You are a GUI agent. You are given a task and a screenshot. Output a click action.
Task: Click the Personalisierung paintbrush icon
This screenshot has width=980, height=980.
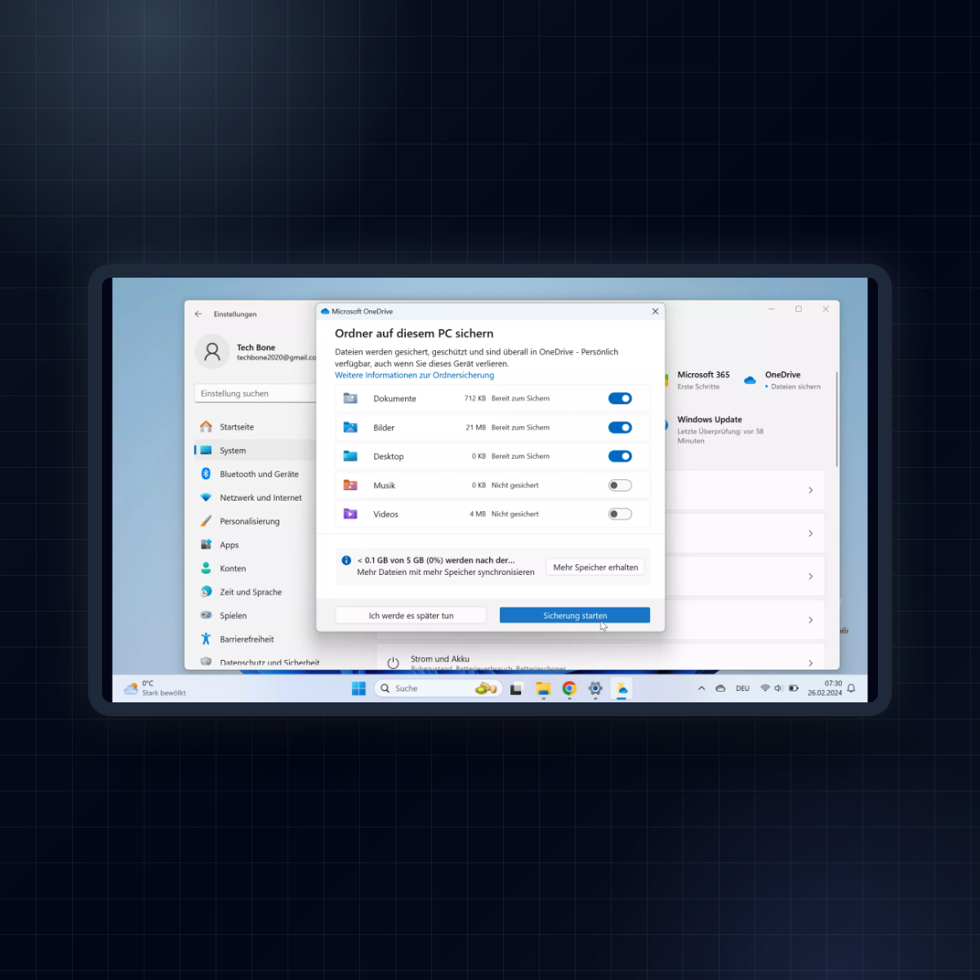tap(206, 521)
